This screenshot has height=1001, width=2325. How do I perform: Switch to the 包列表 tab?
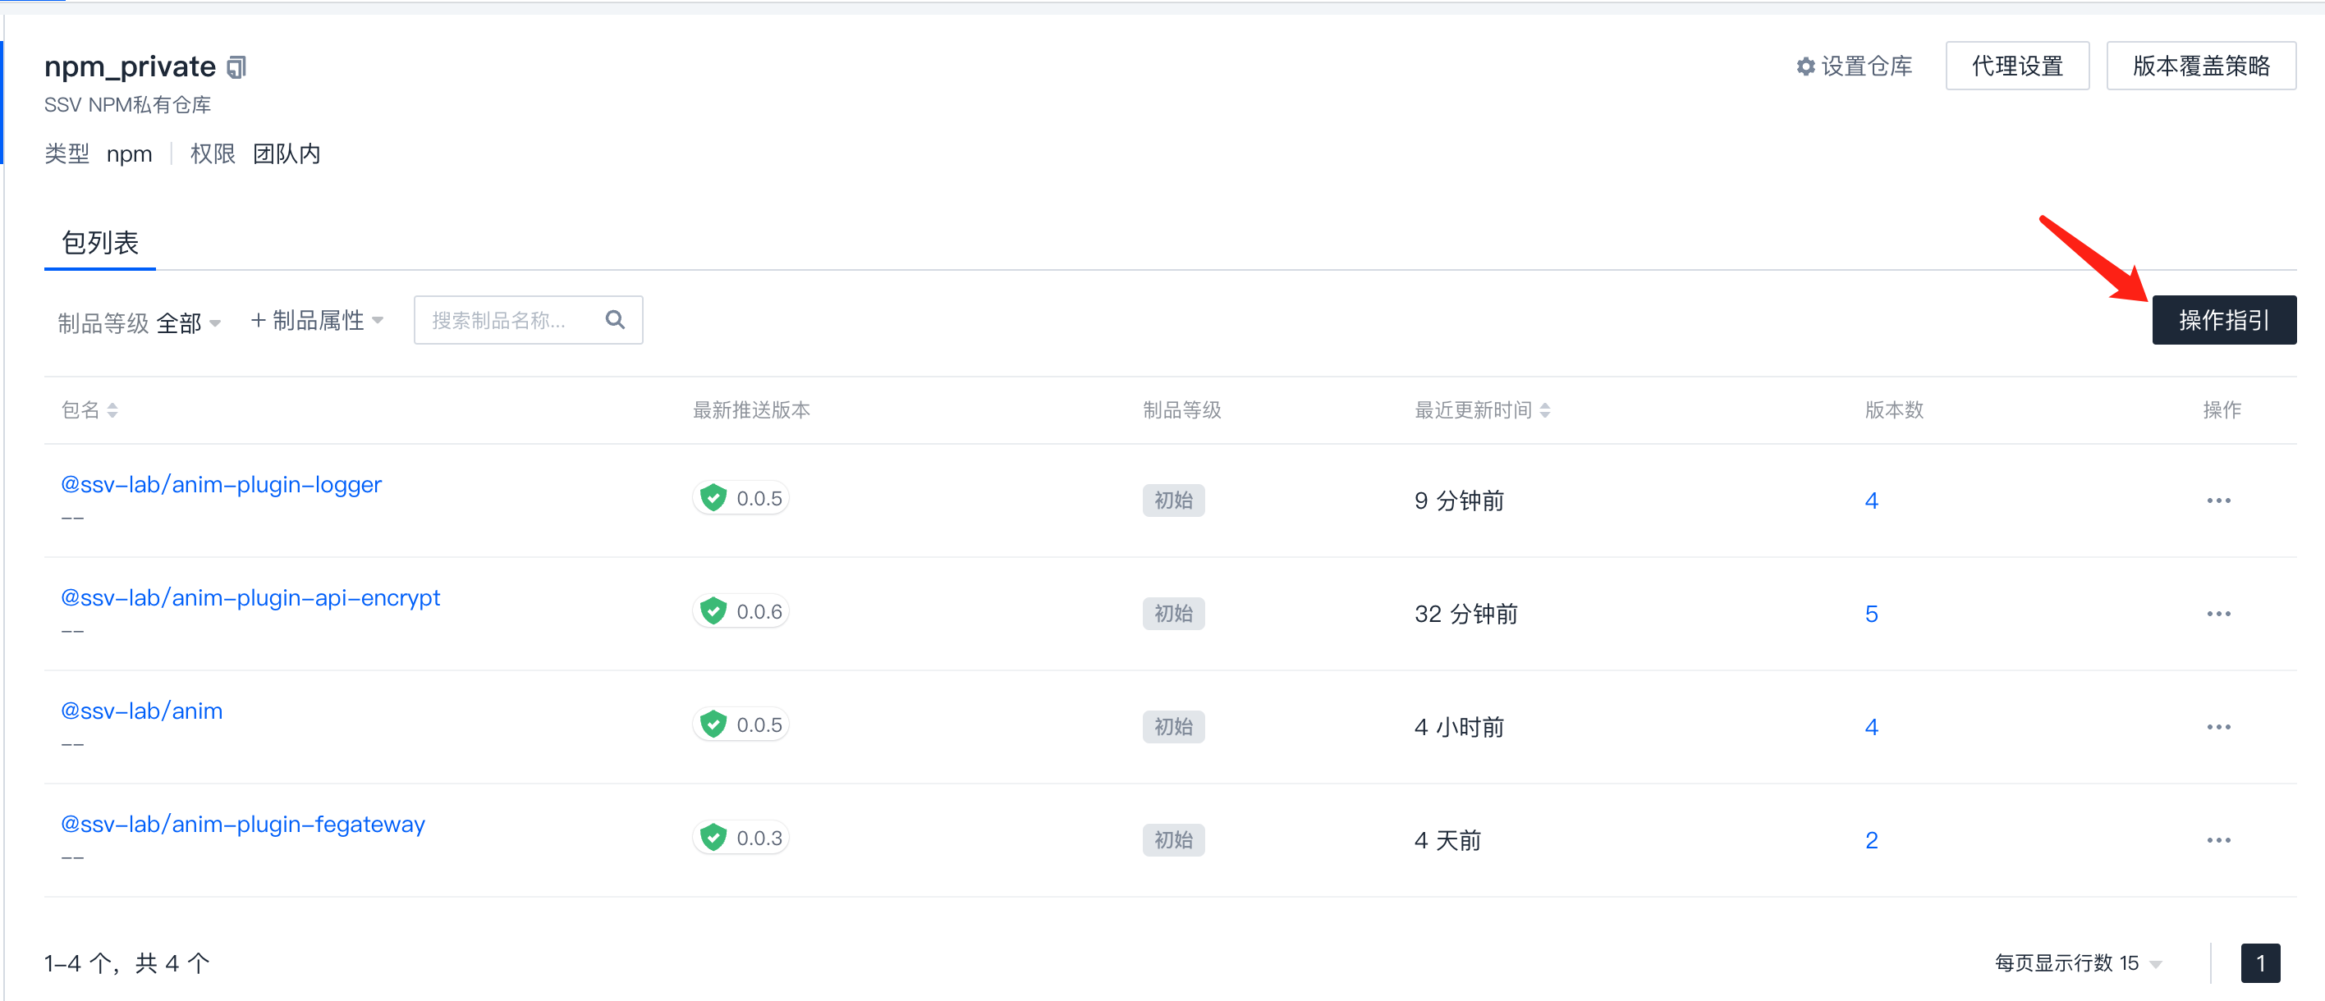click(x=99, y=243)
